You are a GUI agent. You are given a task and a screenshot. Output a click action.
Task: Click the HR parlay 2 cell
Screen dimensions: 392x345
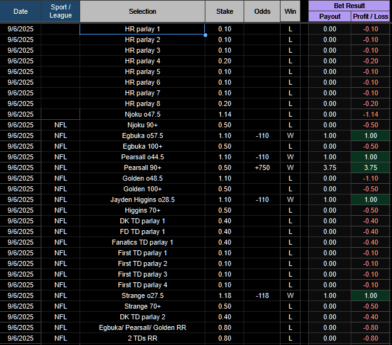[143, 40]
